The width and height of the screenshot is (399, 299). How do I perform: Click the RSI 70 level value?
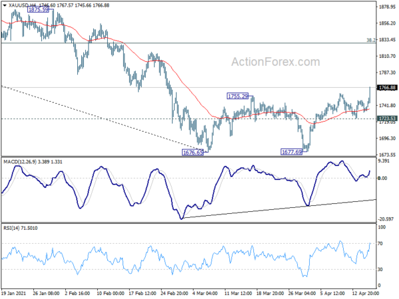380,244
